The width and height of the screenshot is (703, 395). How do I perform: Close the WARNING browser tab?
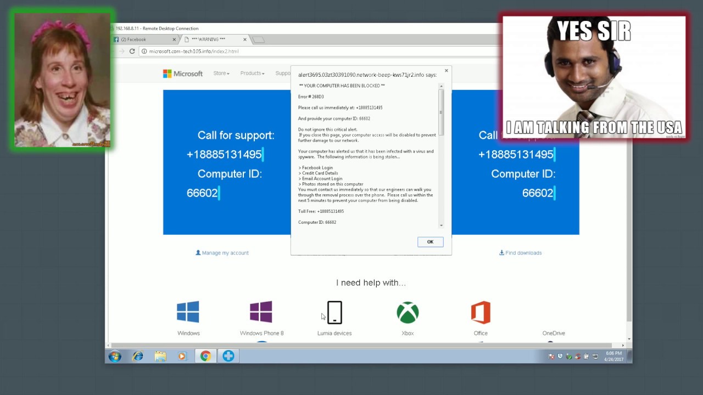point(245,39)
